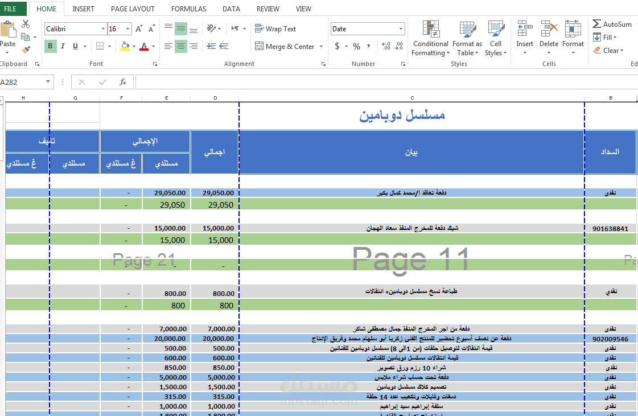This screenshot has width=638, height=416.
Task: Switch to the FORMULAS tab
Action: 188,9
